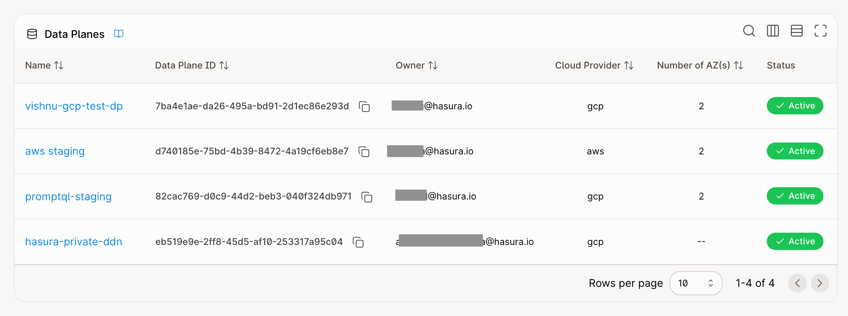Expand the Rows per page dropdown
This screenshot has width=848, height=316.
(x=696, y=283)
